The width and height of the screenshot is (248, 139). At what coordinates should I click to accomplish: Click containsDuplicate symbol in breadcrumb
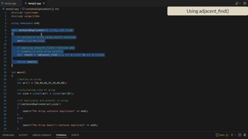pos(42,9)
